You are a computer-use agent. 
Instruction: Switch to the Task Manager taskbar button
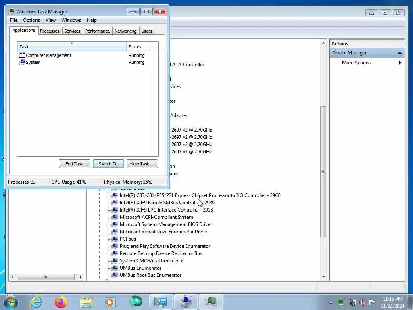click(x=211, y=302)
